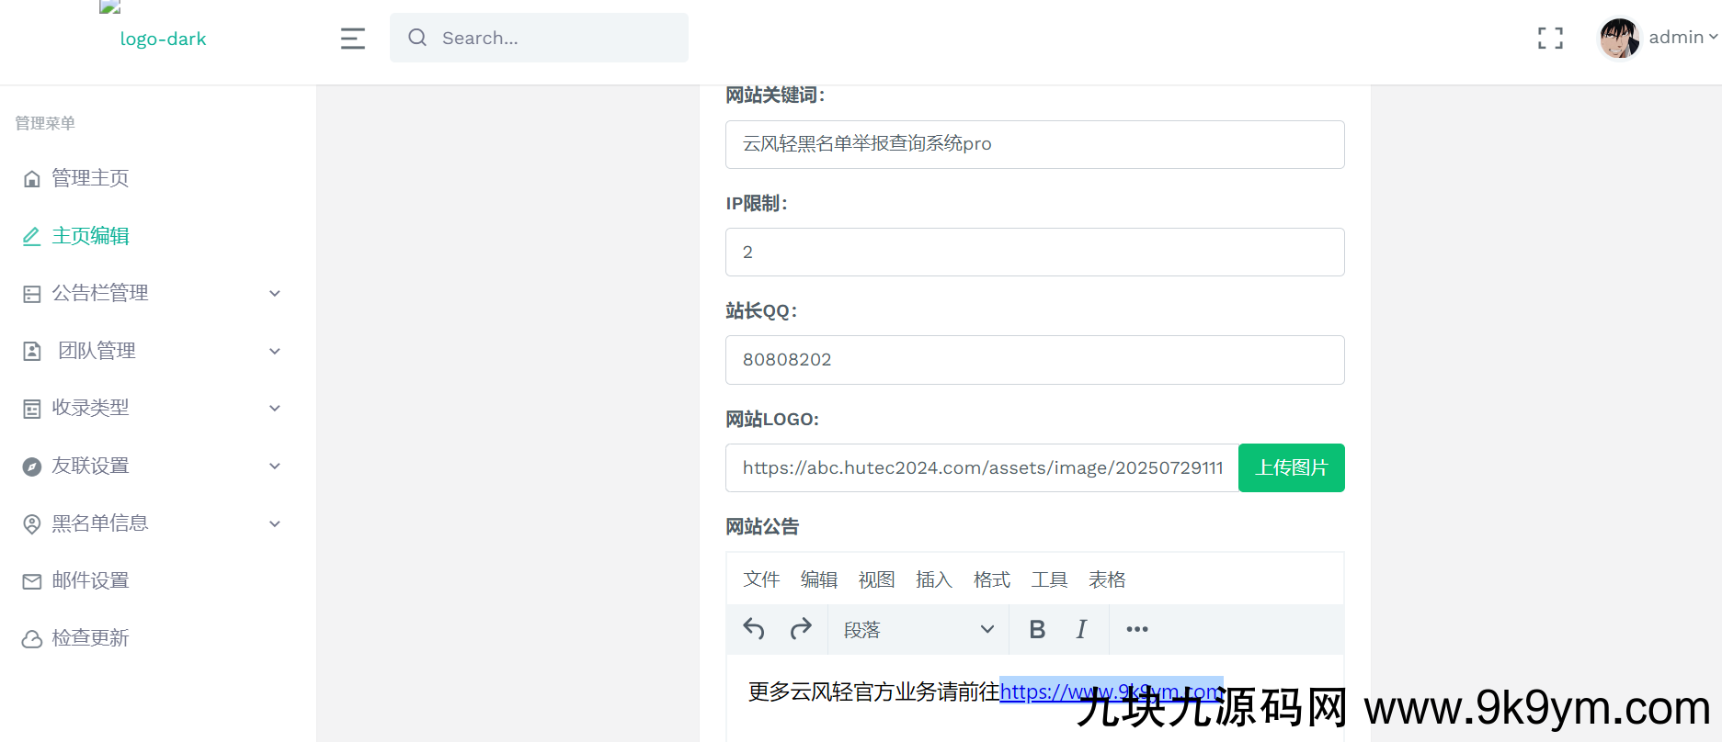This screenshot has width=1722, height=742.
Task: Expand the 公告栏管理 sidebar submenu
Action: [x=152, y=293]
